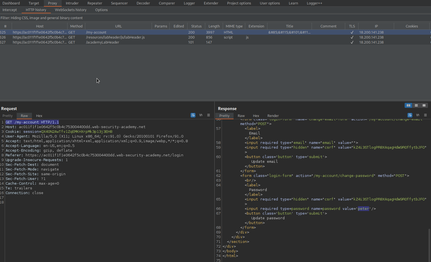431x262 pixels.
Task: Select the combined tabbed layout icon
Action: [424, 105]
